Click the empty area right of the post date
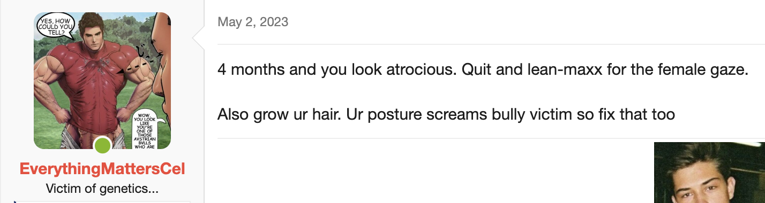Image resolution: width=765 pixels, height=203 pixels. 525,22
